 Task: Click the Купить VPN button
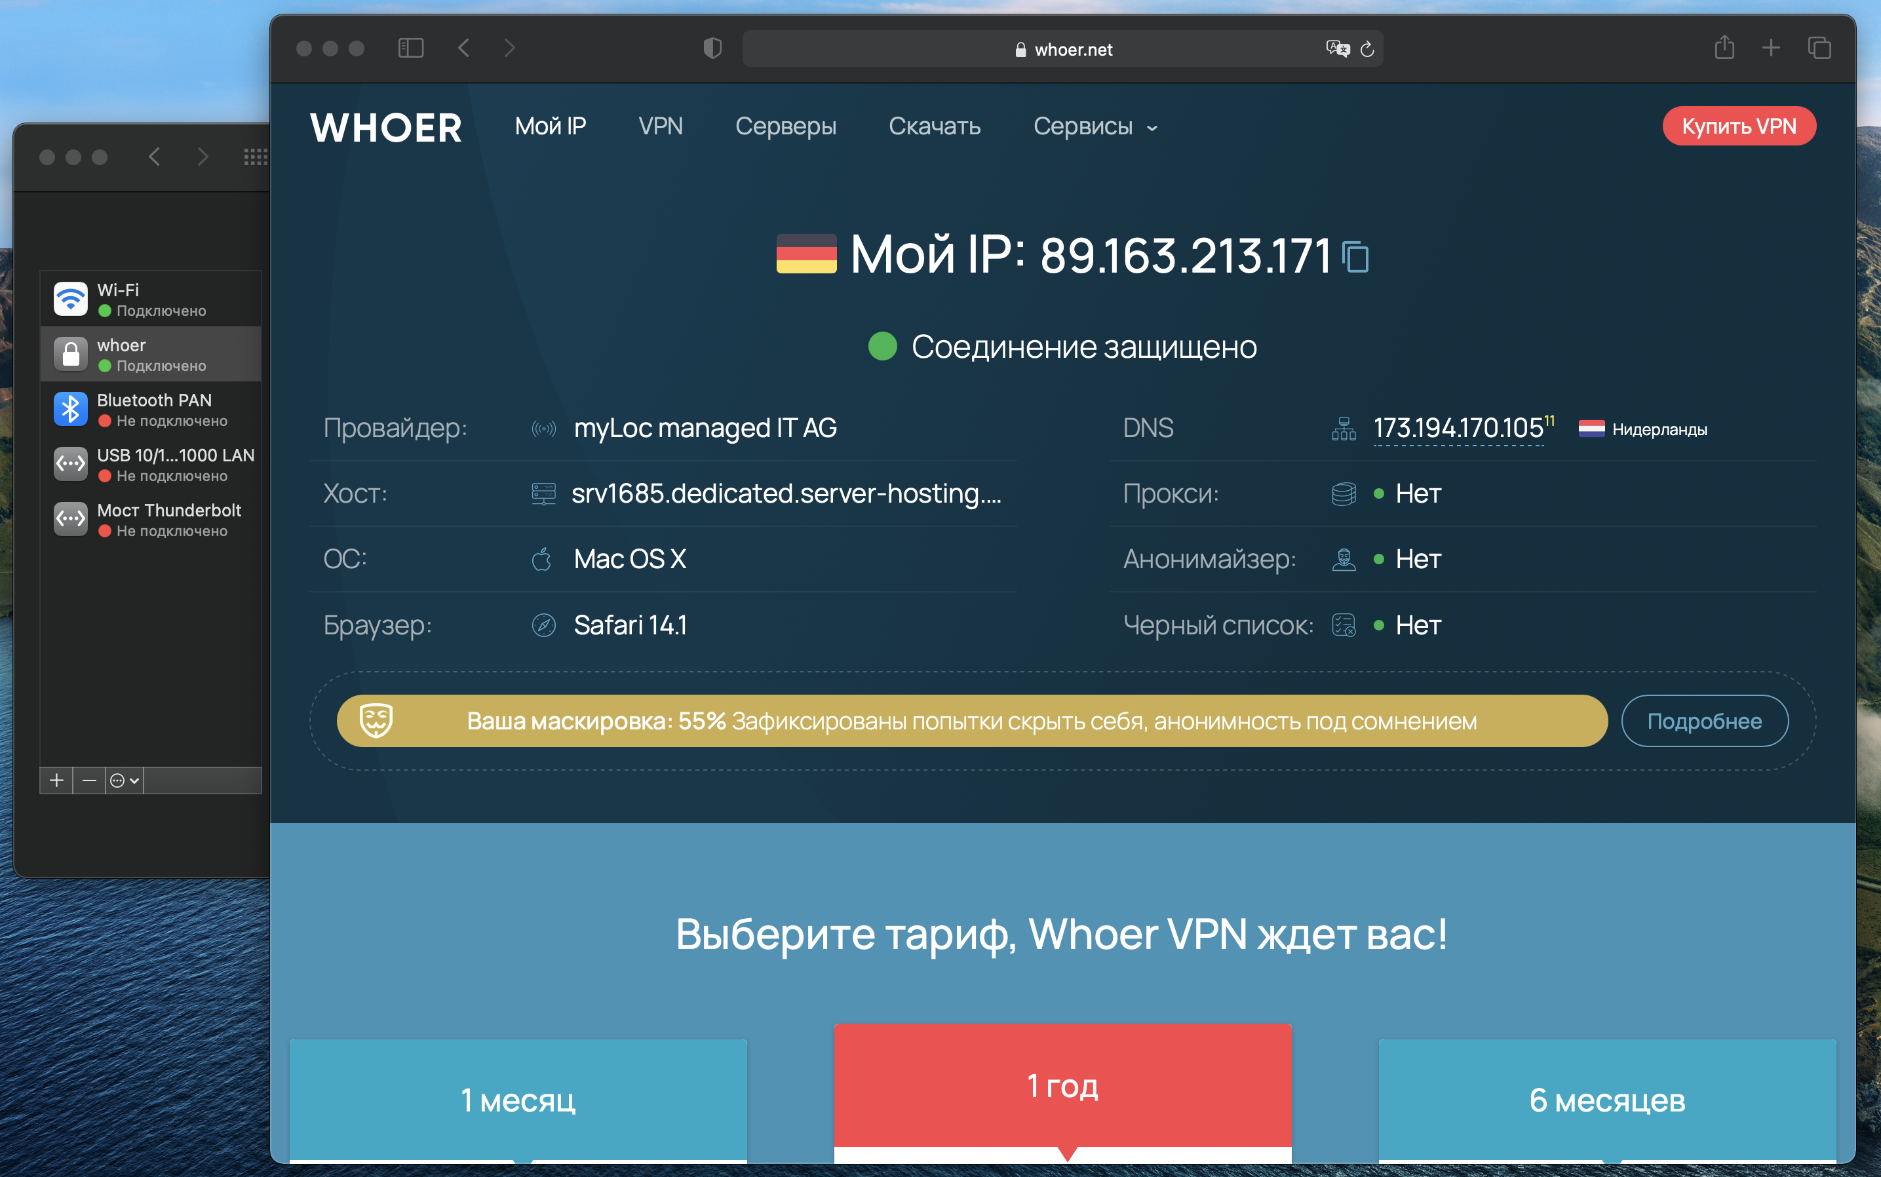tap(1739, 126)
